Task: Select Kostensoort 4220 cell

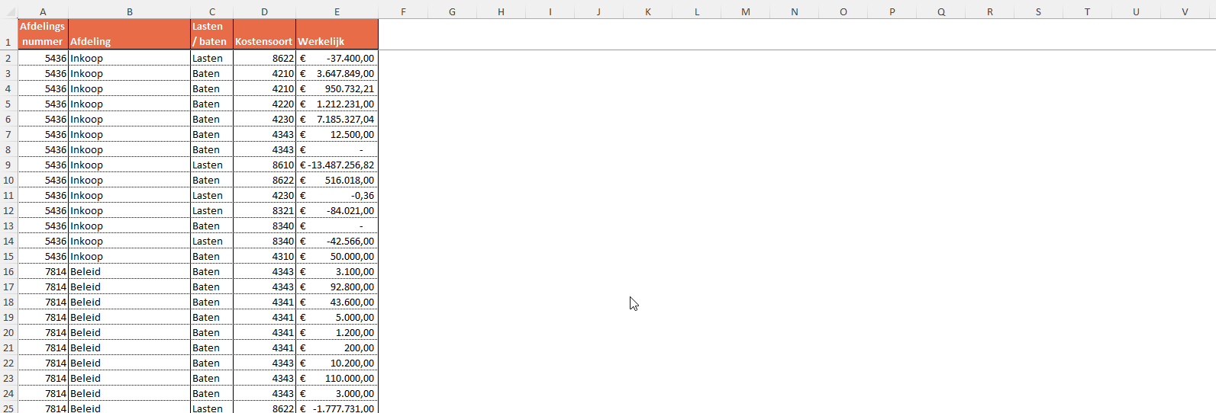Action: pos(264,104)
